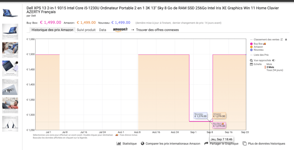
Task: Open Comparer les prix internationaux Amazon
Action: click(x=173, y=144)
